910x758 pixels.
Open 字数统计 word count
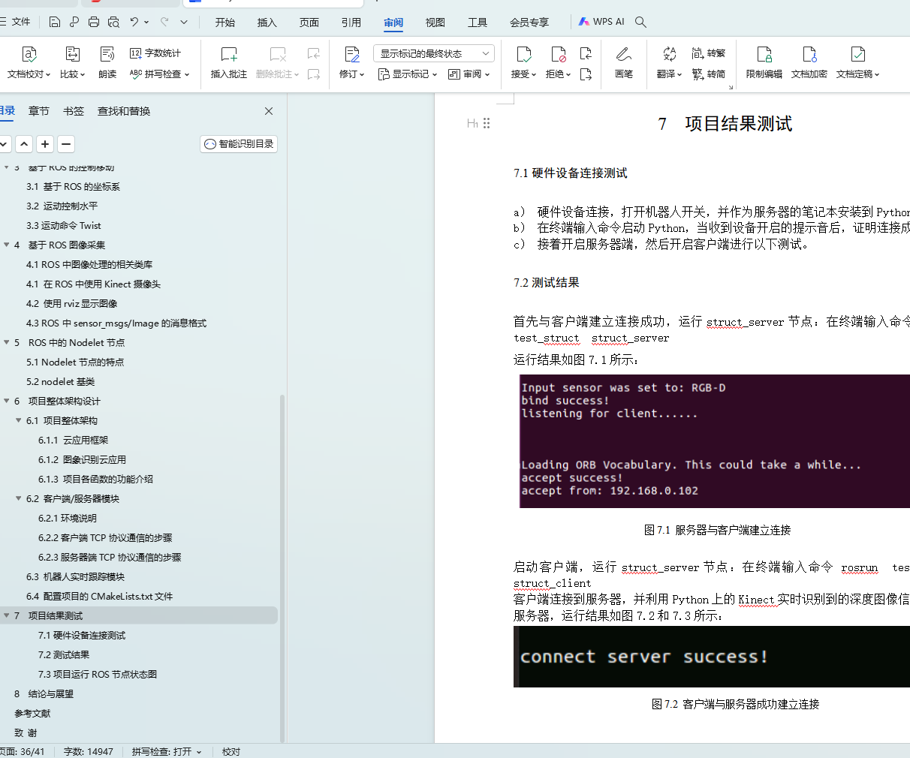(x=155, y=53)
